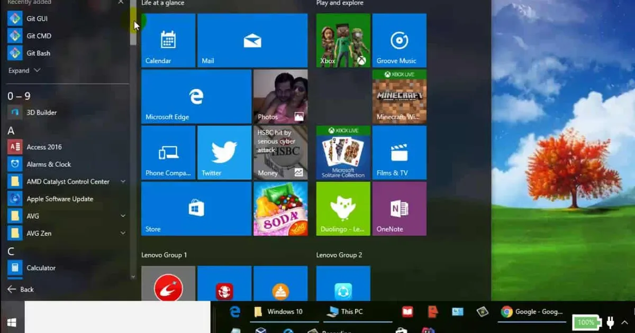Open the Calendar tile
The width and height of the screenshot is (635, 333).
[168, 41]
